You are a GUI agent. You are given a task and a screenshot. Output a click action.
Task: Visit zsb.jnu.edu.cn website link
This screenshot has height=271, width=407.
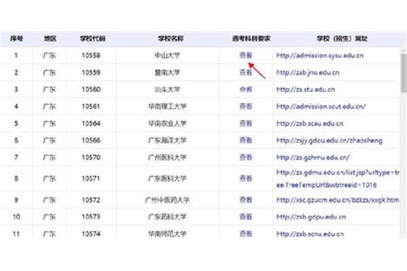(x=308, y=72)
